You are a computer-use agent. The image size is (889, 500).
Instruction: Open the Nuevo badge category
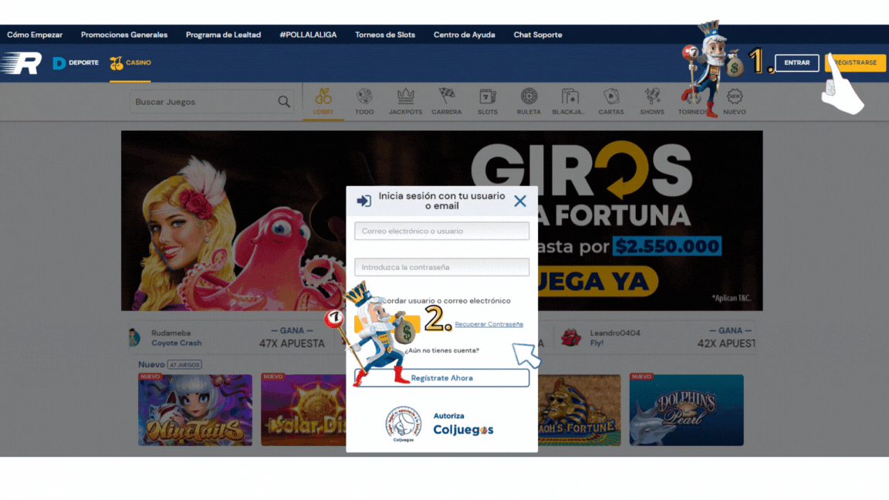[x=735, y=102]
